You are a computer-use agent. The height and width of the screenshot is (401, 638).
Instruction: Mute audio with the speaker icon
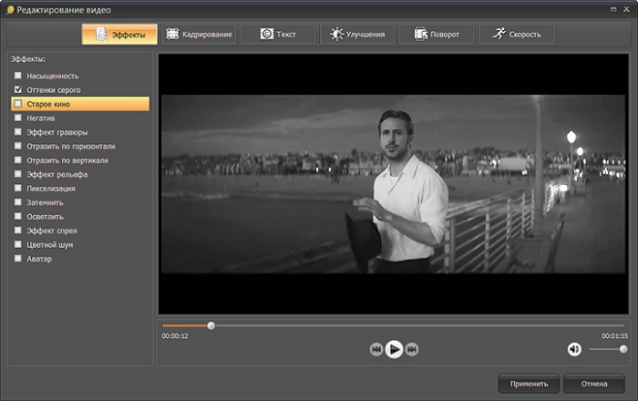coord(574,349)
